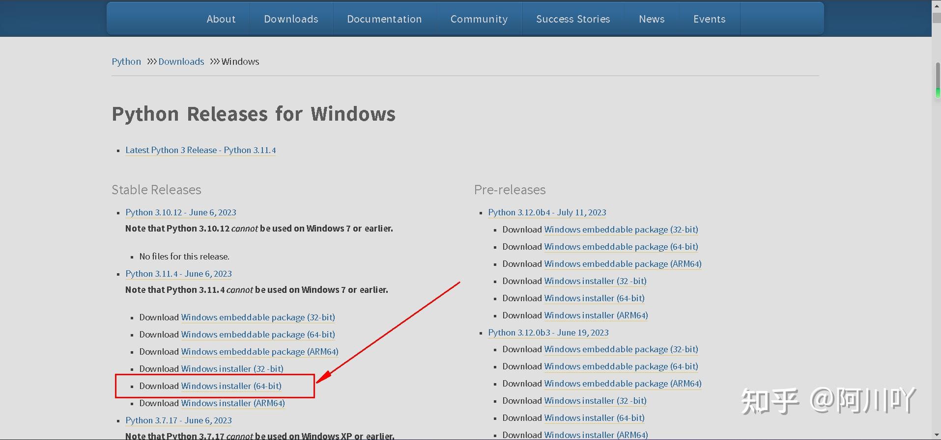This screenshot has width=941, height=440.
Task: Download 3.12.0b3 Windows installer (ARM64)
Action: (596, 435)
